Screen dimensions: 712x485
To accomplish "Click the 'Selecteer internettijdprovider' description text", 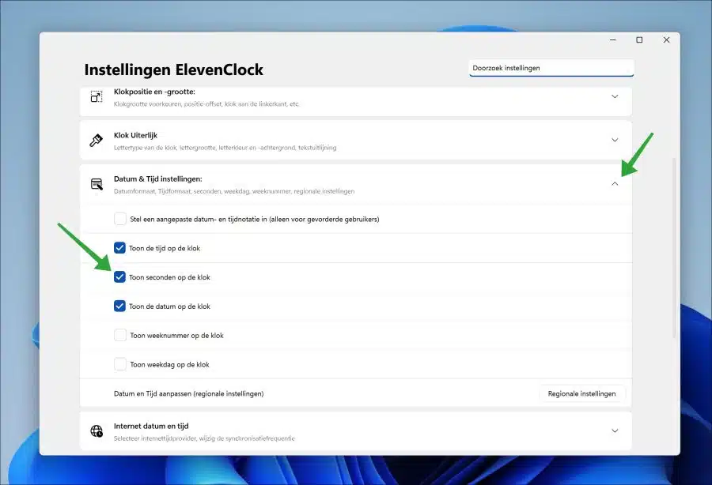I will coord(204,438).
